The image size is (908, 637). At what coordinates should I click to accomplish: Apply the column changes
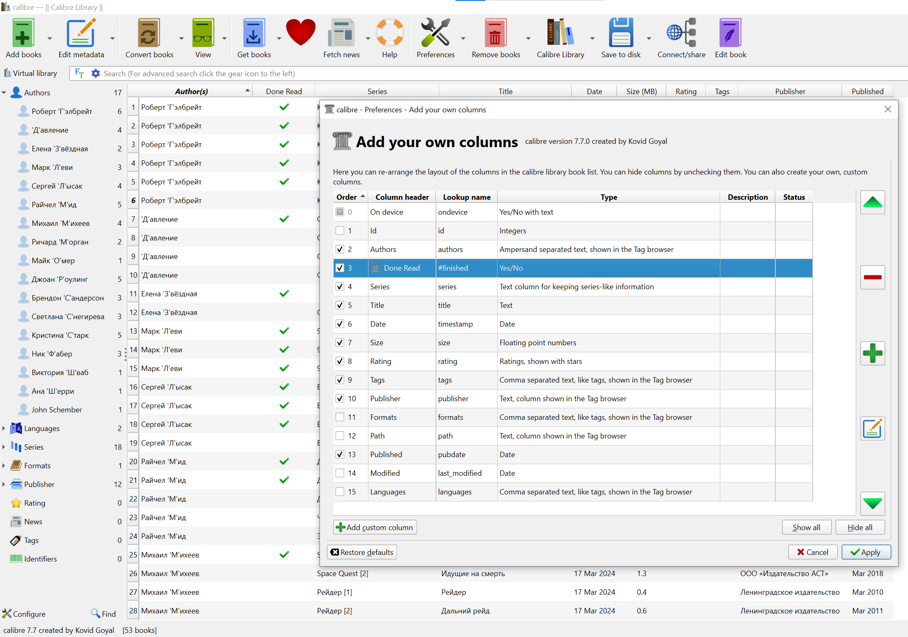point(866,552)
